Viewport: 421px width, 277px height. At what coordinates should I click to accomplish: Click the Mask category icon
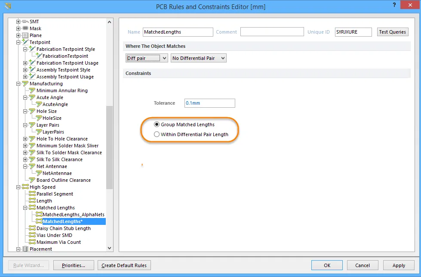click(x=25, y=28)
